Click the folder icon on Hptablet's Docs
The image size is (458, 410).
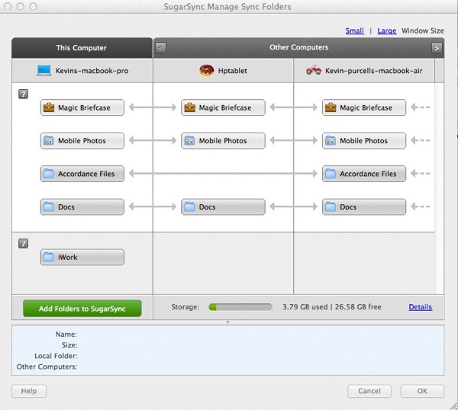(x=189, y=207)
